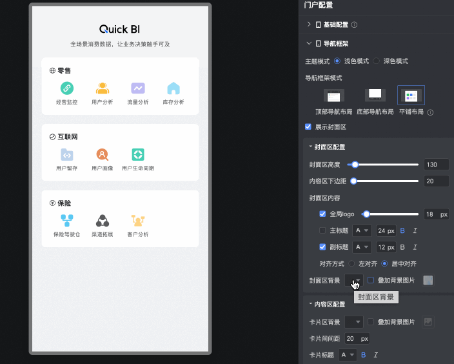Click the 门户配置 panel title

pos(318,5)
